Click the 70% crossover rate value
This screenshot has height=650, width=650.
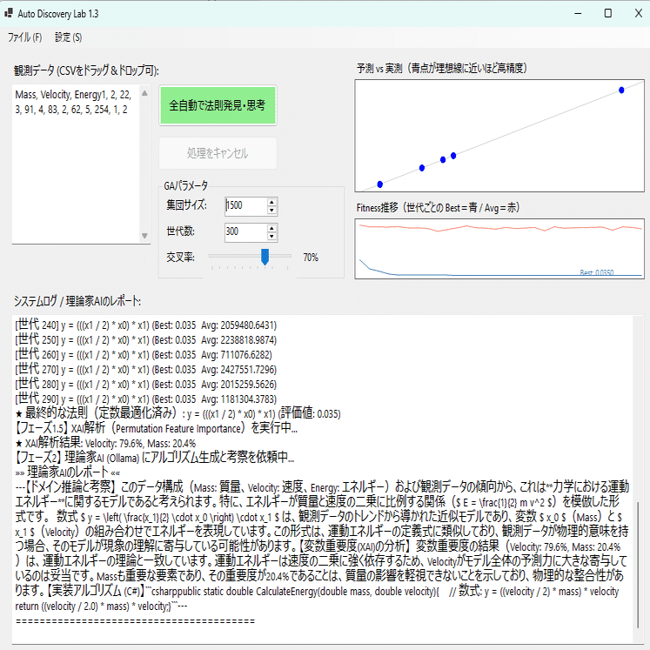[311, 258]
